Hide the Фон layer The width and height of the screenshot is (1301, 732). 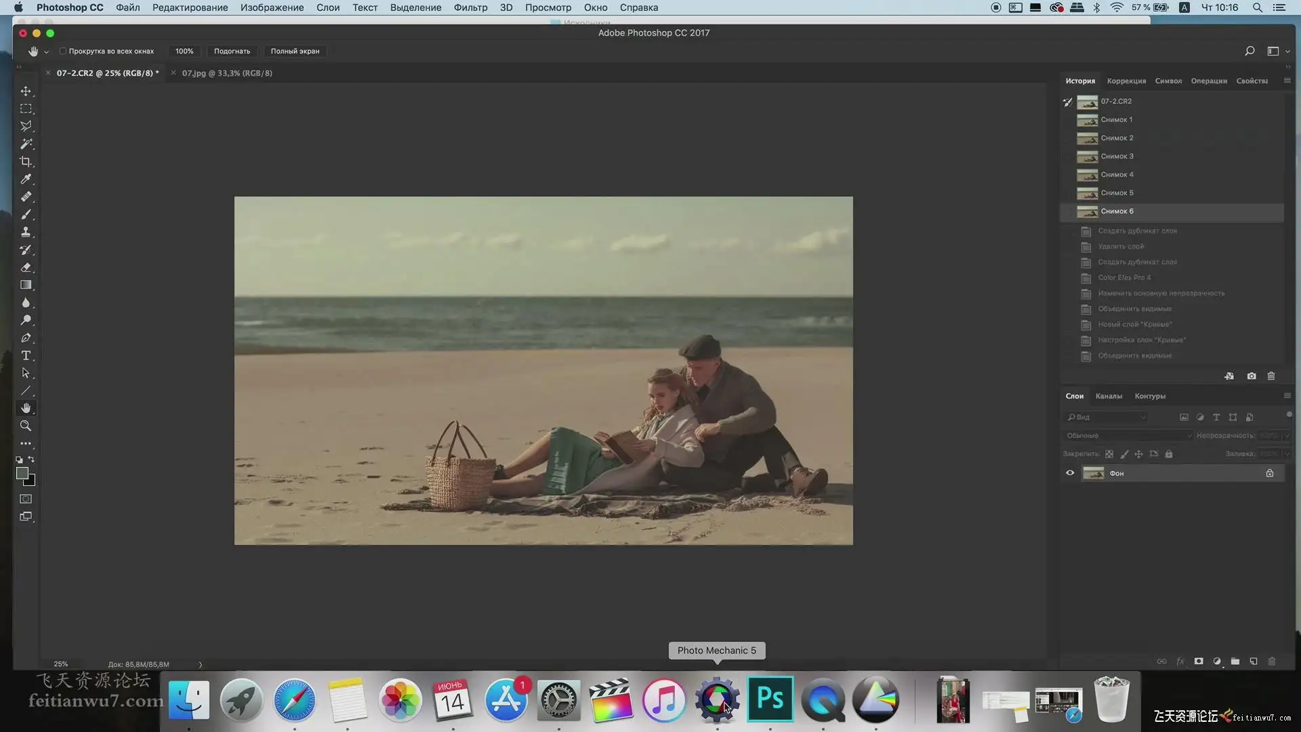(1070, 473)
